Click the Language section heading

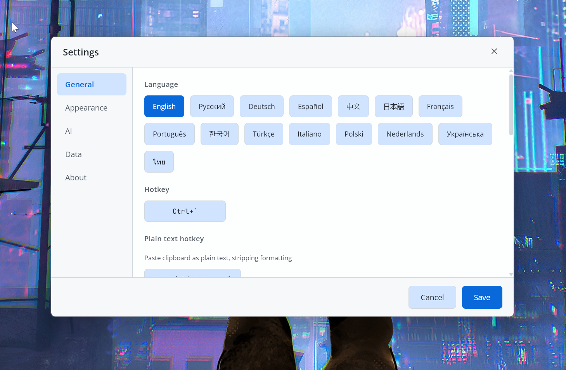161,84
